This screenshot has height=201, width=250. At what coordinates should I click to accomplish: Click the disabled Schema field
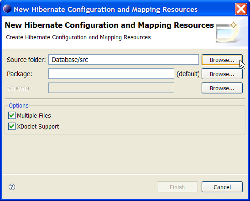coord(111,88)
